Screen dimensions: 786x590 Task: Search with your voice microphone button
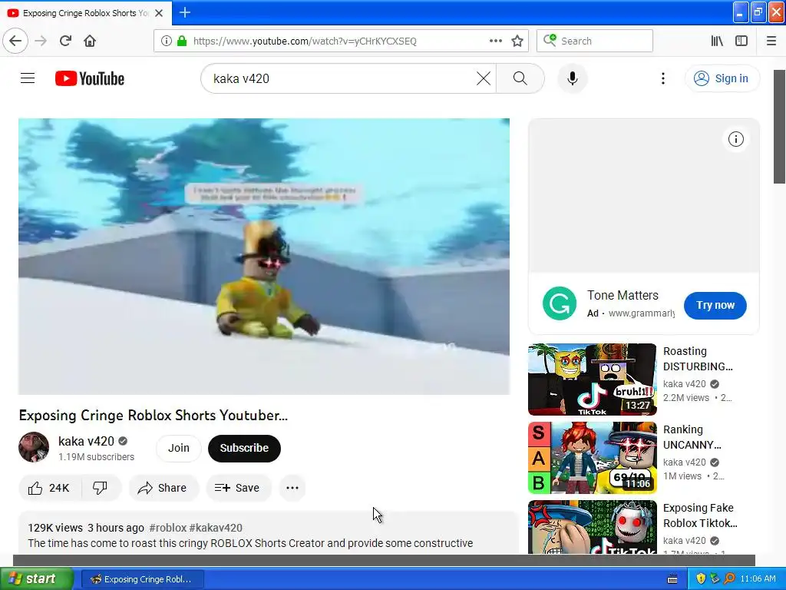click(x=572, y=78)
